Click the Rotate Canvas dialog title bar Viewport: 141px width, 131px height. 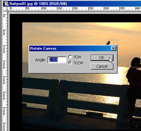click(x=70, y=48)
